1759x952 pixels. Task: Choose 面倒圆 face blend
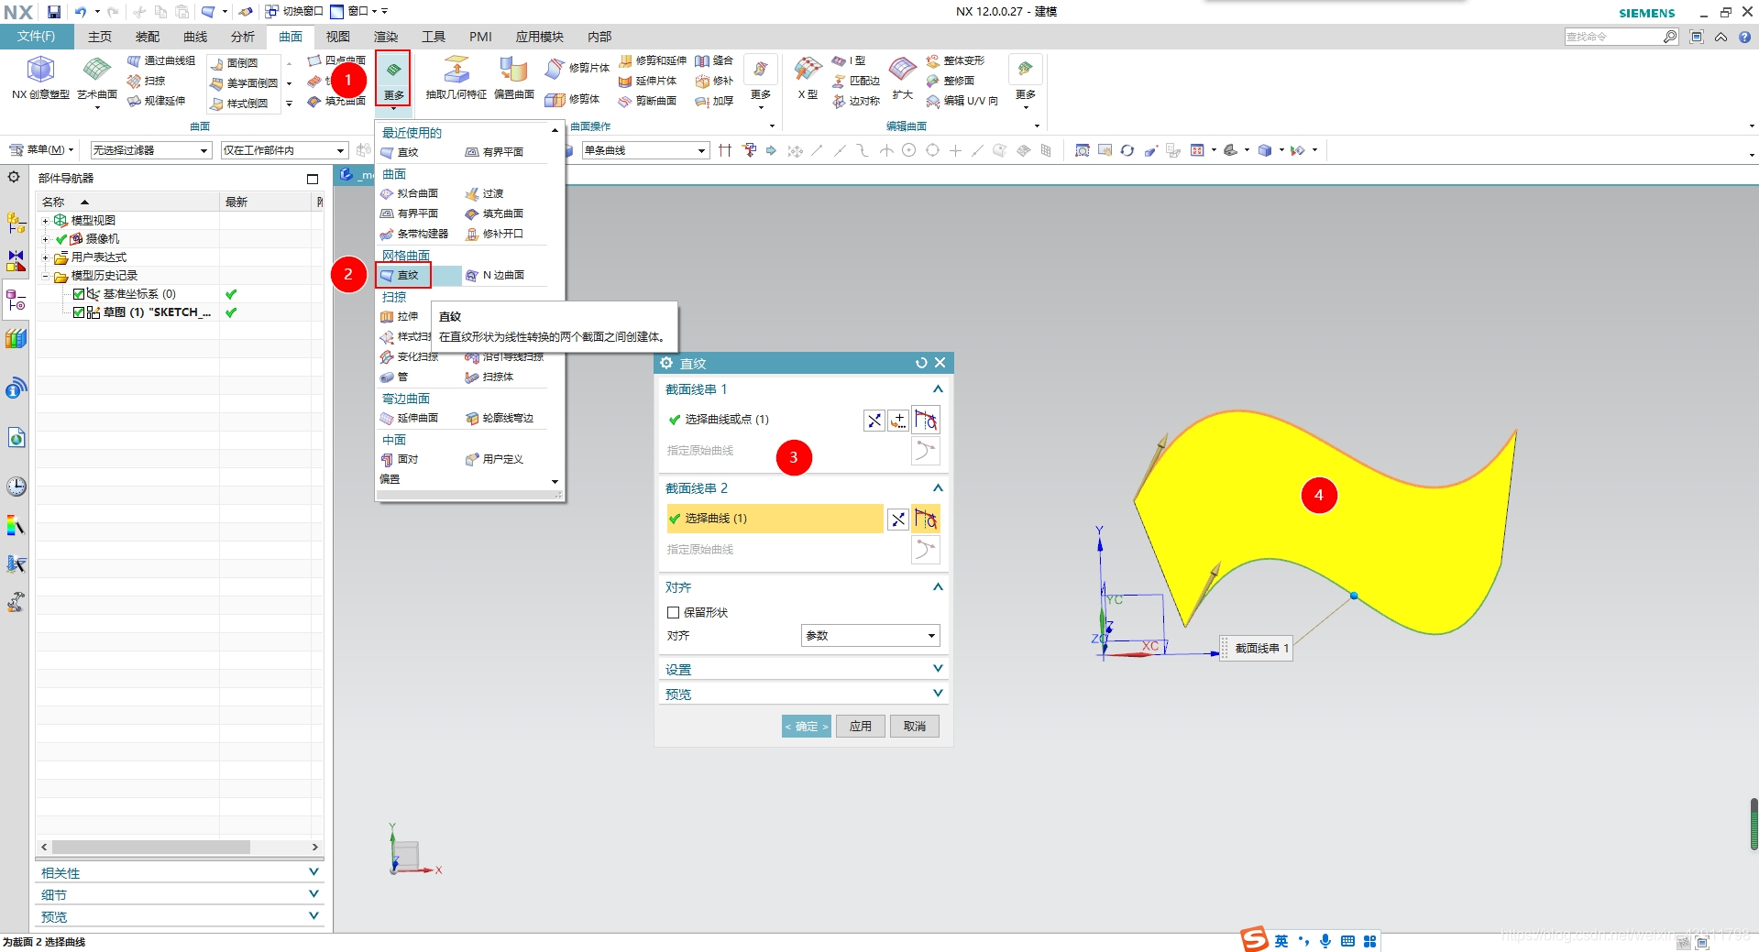point(235,63)
